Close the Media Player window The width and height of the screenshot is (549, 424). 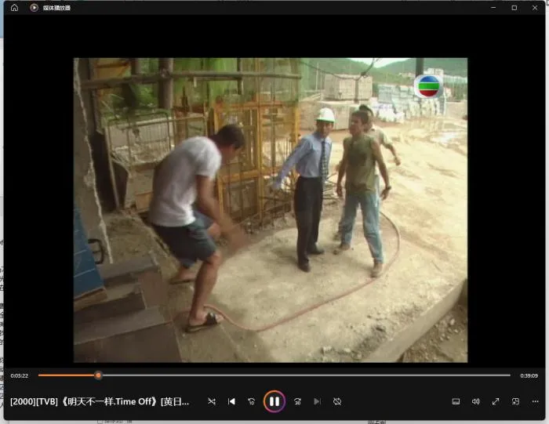(535, 8)
